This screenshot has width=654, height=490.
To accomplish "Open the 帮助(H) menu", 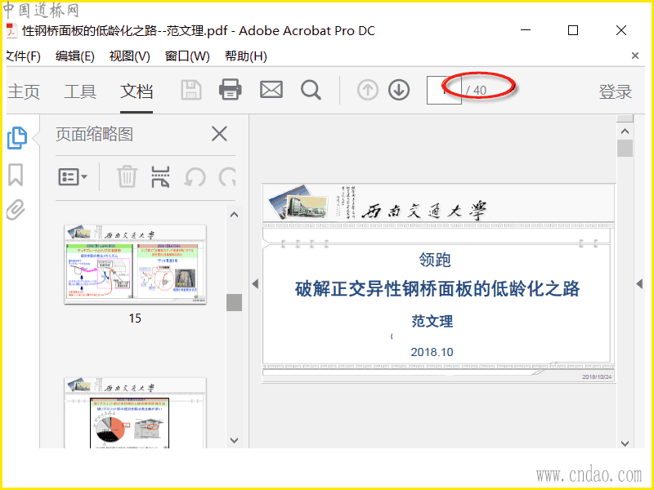I will point(246,56).
